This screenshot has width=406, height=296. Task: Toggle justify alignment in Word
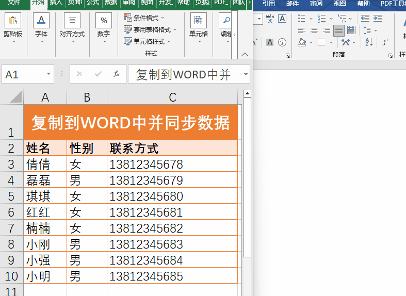coord(339,30)
